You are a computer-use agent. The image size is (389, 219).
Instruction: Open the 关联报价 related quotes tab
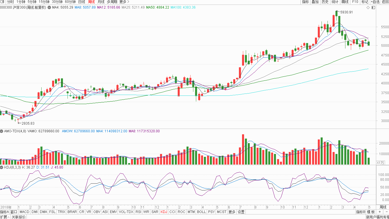coord(19,217)
